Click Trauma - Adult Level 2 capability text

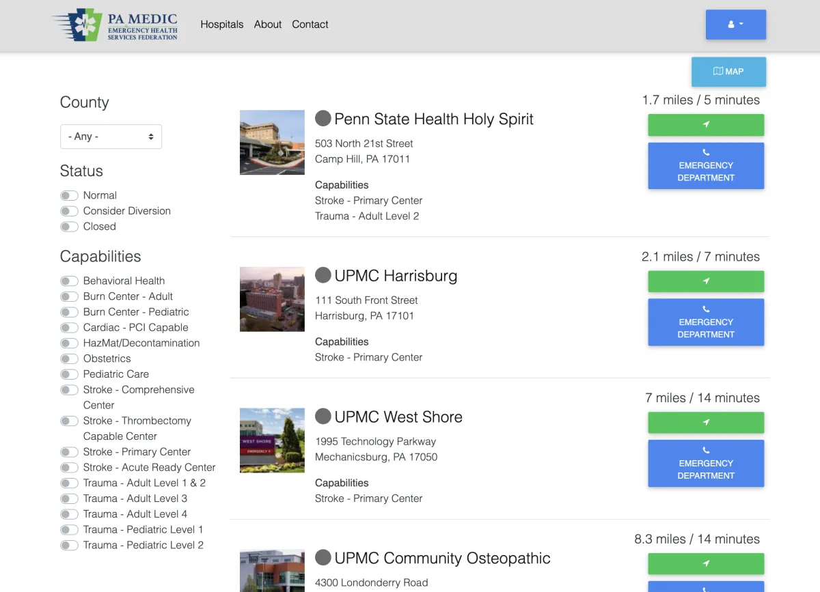point(367,216)
